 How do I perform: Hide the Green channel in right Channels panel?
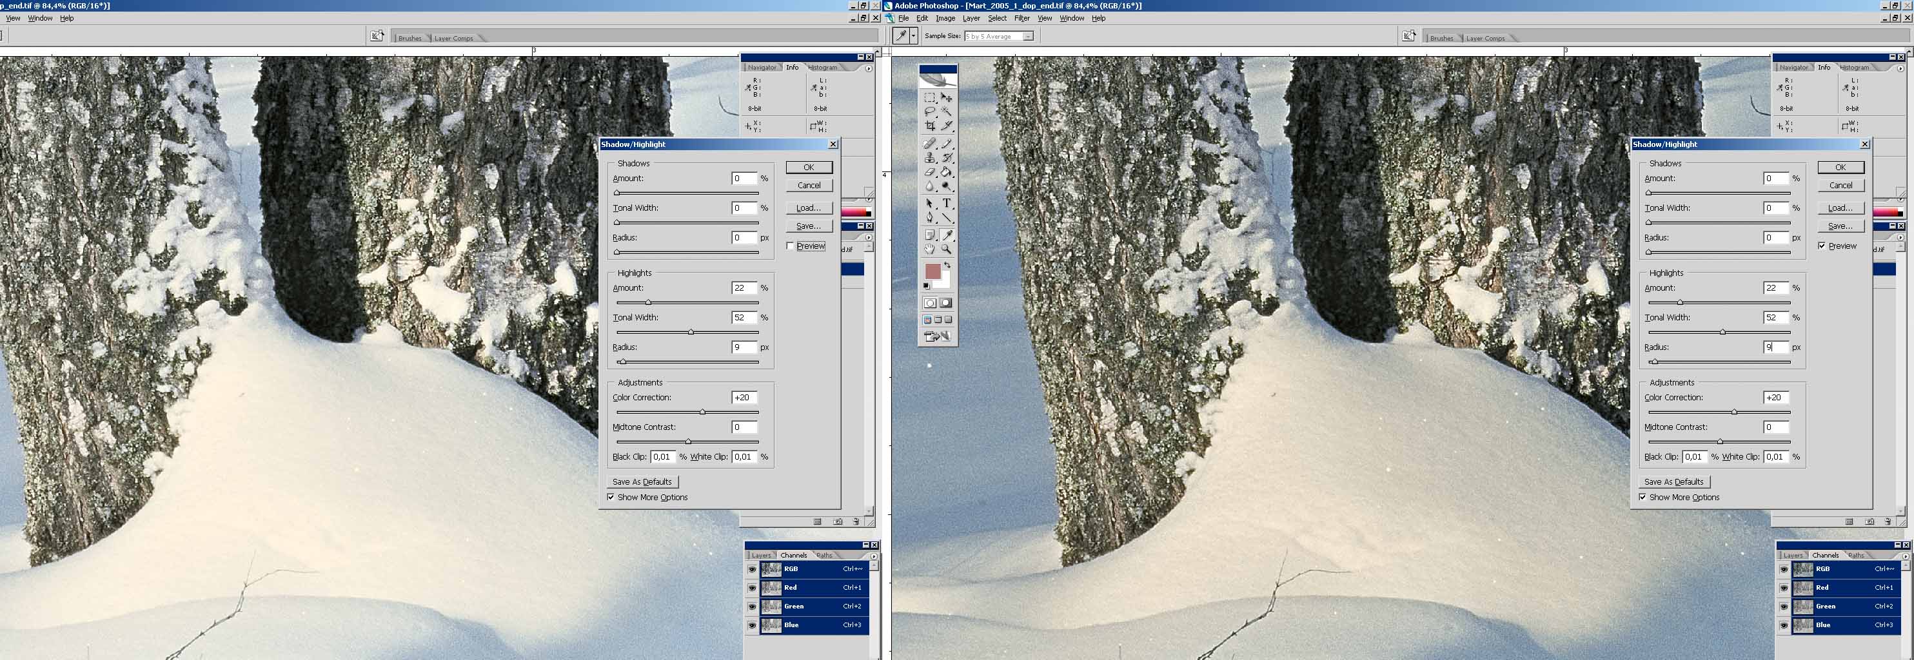[1784, 607]
